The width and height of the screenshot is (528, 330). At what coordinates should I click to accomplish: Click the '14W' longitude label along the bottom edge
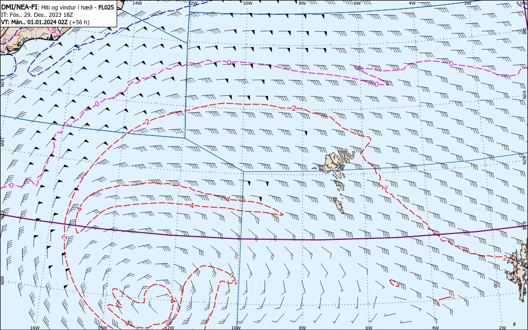(x=102, y=328)
